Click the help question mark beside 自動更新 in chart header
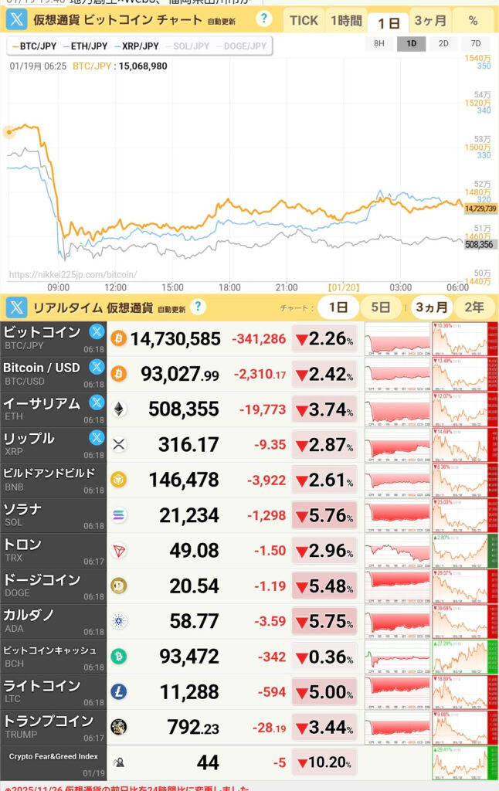Screen dimensions: 499x791 pyautogui.click(x=265, y=19)
